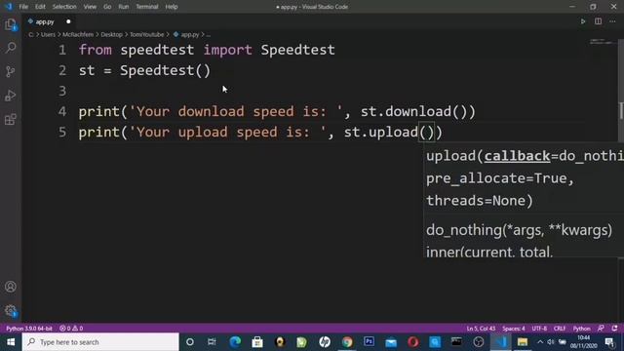Image resolution: width=624 pixels, height=351 pixels.
Task: Open the View menu
Action: (x=90, y=7)
